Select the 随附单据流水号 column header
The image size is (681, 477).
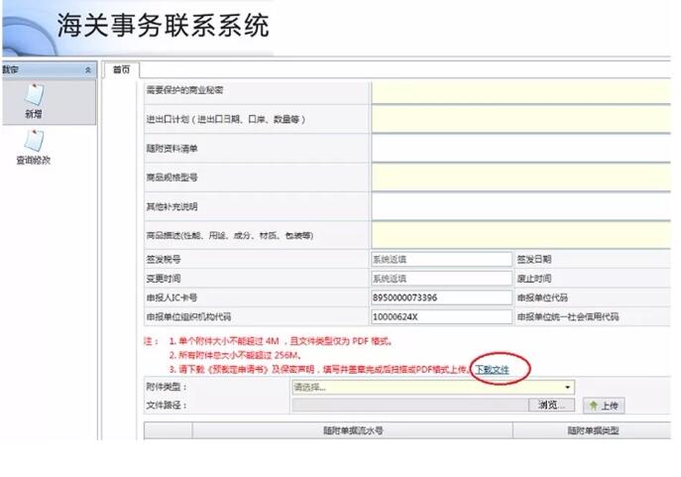click(353, 430)
